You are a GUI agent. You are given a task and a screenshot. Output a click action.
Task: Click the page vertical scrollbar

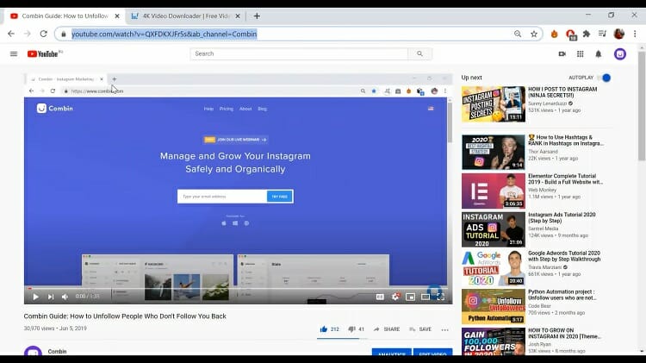(642, 105)
